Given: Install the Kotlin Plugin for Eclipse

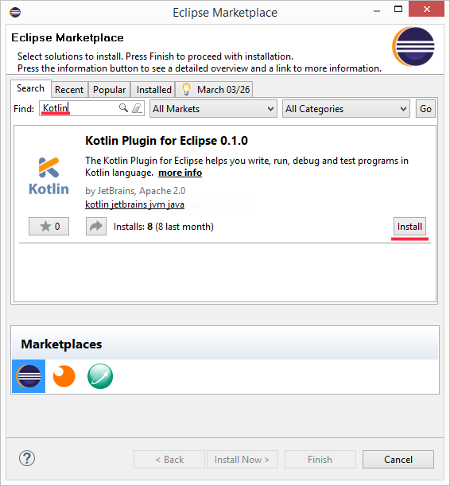Looking at the screenshot, I should coord(409,227).
